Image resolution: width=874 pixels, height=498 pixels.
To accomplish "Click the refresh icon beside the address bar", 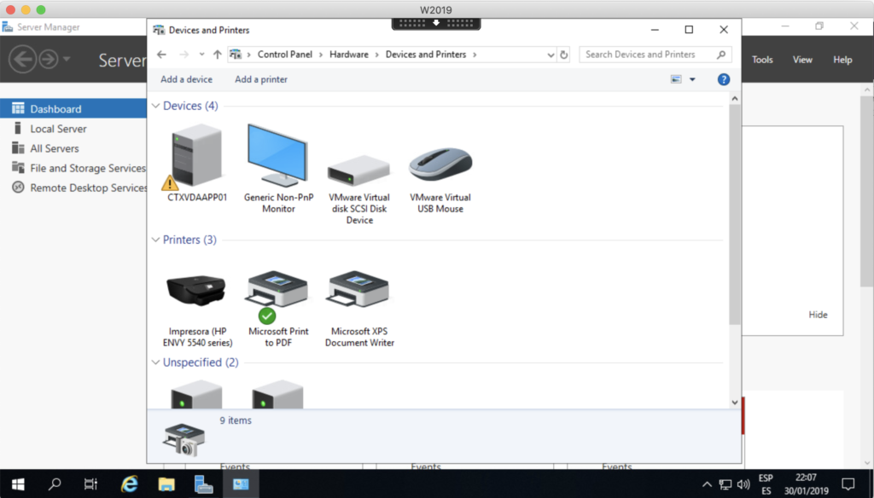I will (x=562, y=54).
